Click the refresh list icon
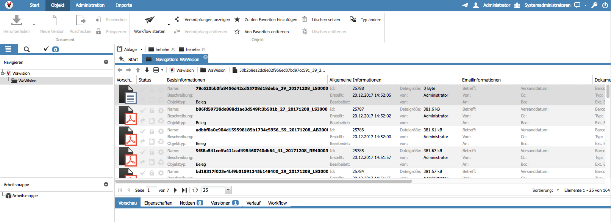 [195, 190]
